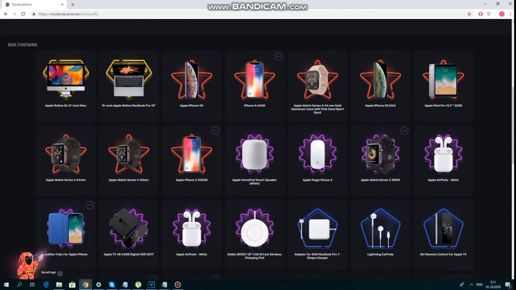Select the 85W MacBook Pro adapter item

[317, 234]
